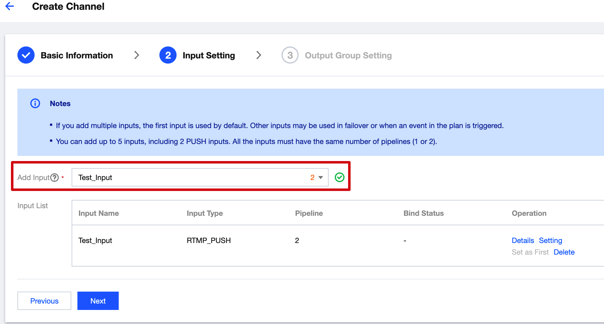
Task: Open the Add Input dropdown arrow
Action: (321, 178)
